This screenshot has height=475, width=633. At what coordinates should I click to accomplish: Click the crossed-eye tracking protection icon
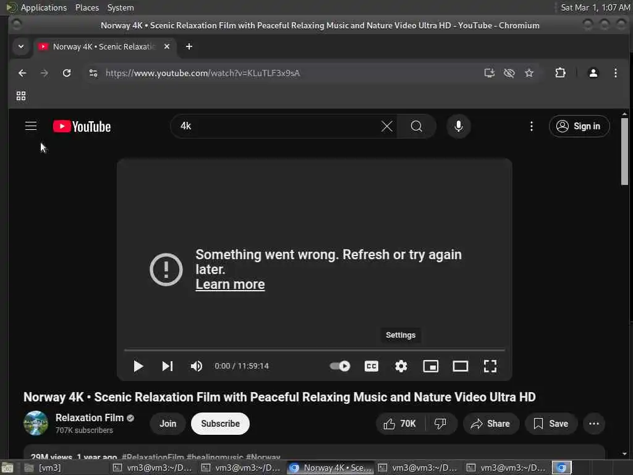[509, 73]
